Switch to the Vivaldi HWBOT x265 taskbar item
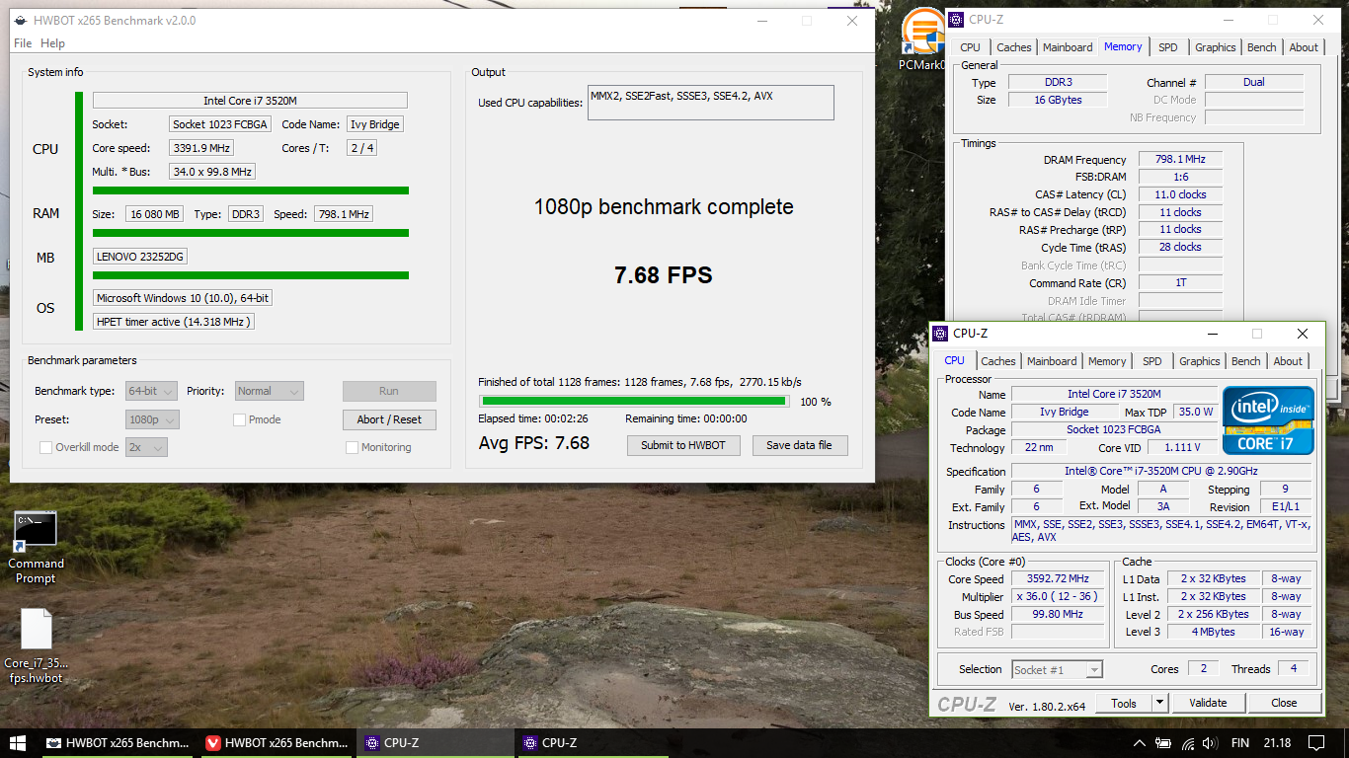 [x=278, y=743]
